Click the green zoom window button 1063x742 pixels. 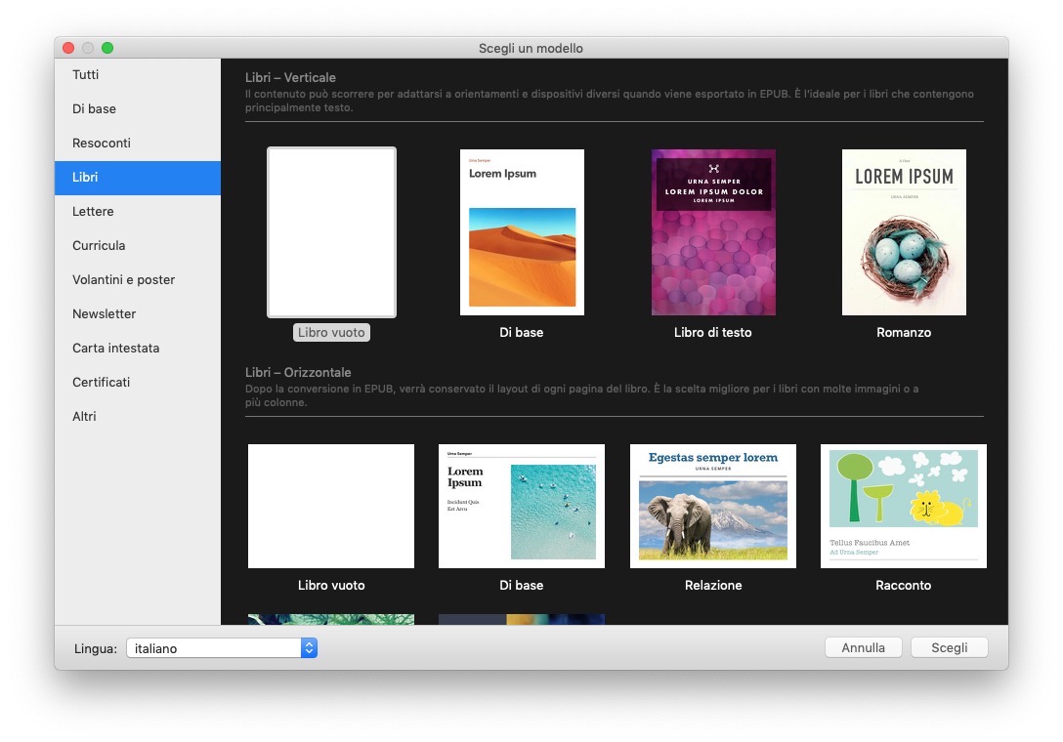107,48
